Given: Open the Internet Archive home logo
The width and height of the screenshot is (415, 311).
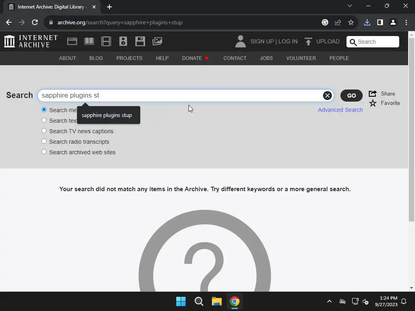Looking at the screenshot, I should click(x=31, y=41).
